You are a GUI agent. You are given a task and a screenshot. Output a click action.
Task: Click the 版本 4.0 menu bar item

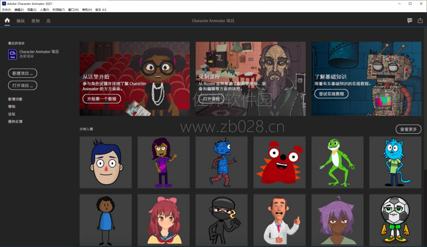pos(101,10)
